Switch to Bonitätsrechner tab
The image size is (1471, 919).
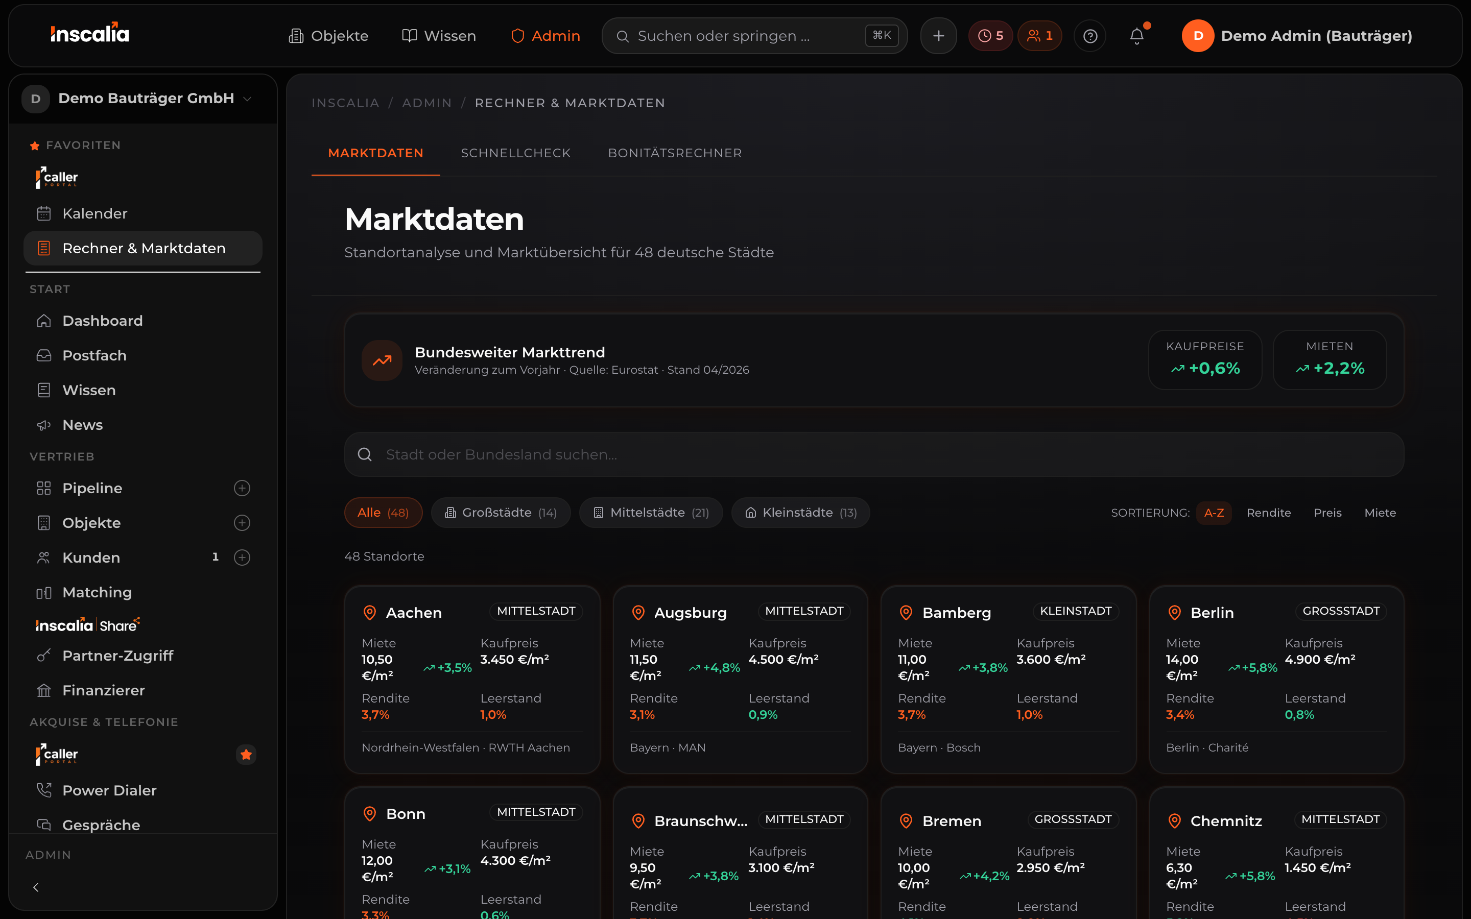tap(675, 153)
